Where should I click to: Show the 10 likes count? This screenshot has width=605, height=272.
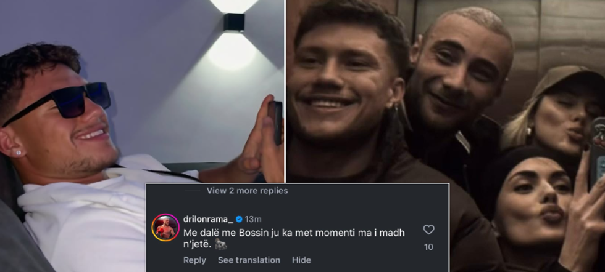(x=428, y=247)
